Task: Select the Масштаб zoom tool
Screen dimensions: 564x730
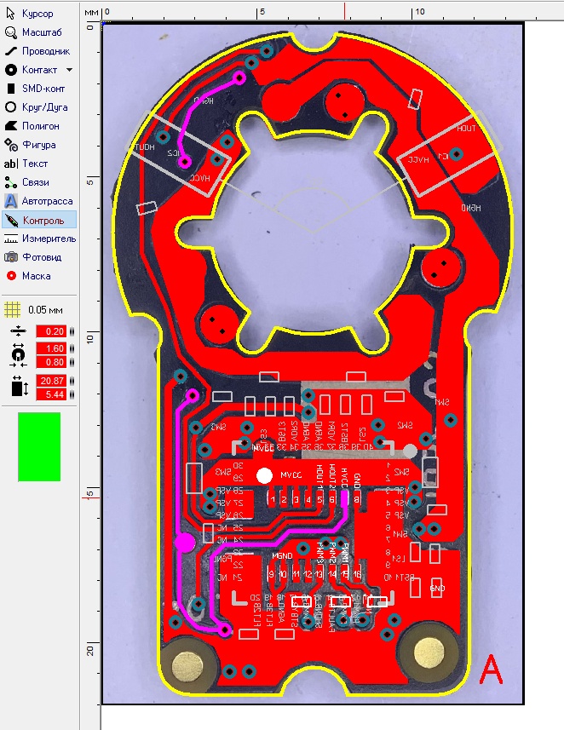Action: pos(32,32)
